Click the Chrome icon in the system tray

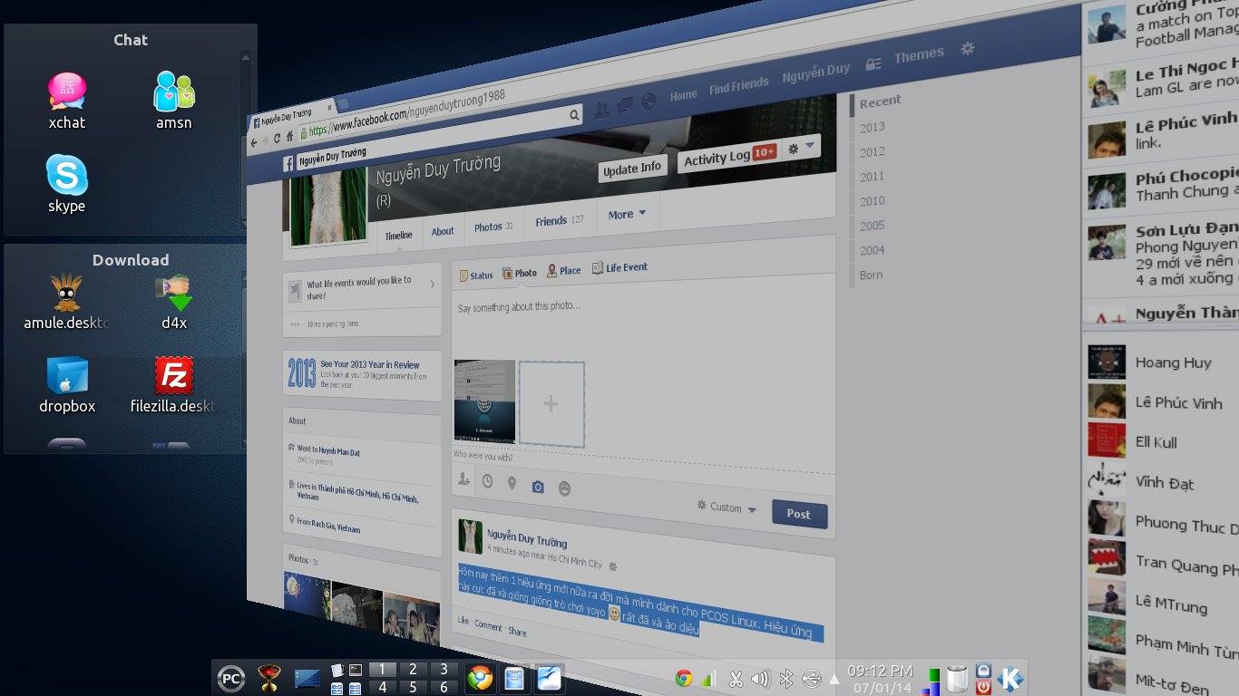tap(684, 678)
